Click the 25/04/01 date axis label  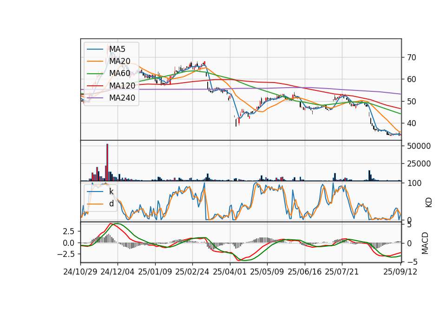[x=230, y=272]
